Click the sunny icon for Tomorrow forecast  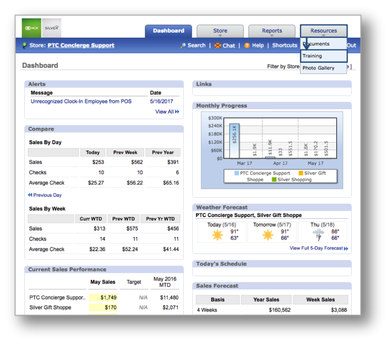[x=268, y=235]
